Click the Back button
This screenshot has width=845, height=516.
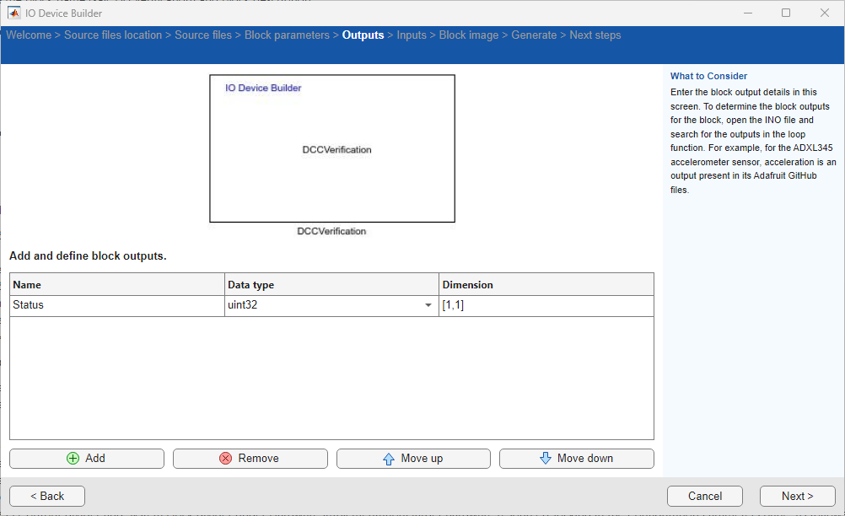click(46, 496)
